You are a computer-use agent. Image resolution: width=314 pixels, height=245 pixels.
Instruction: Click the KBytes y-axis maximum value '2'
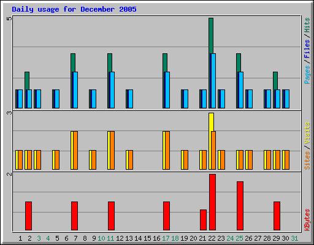pyautogui.click(x=9, y=174)
